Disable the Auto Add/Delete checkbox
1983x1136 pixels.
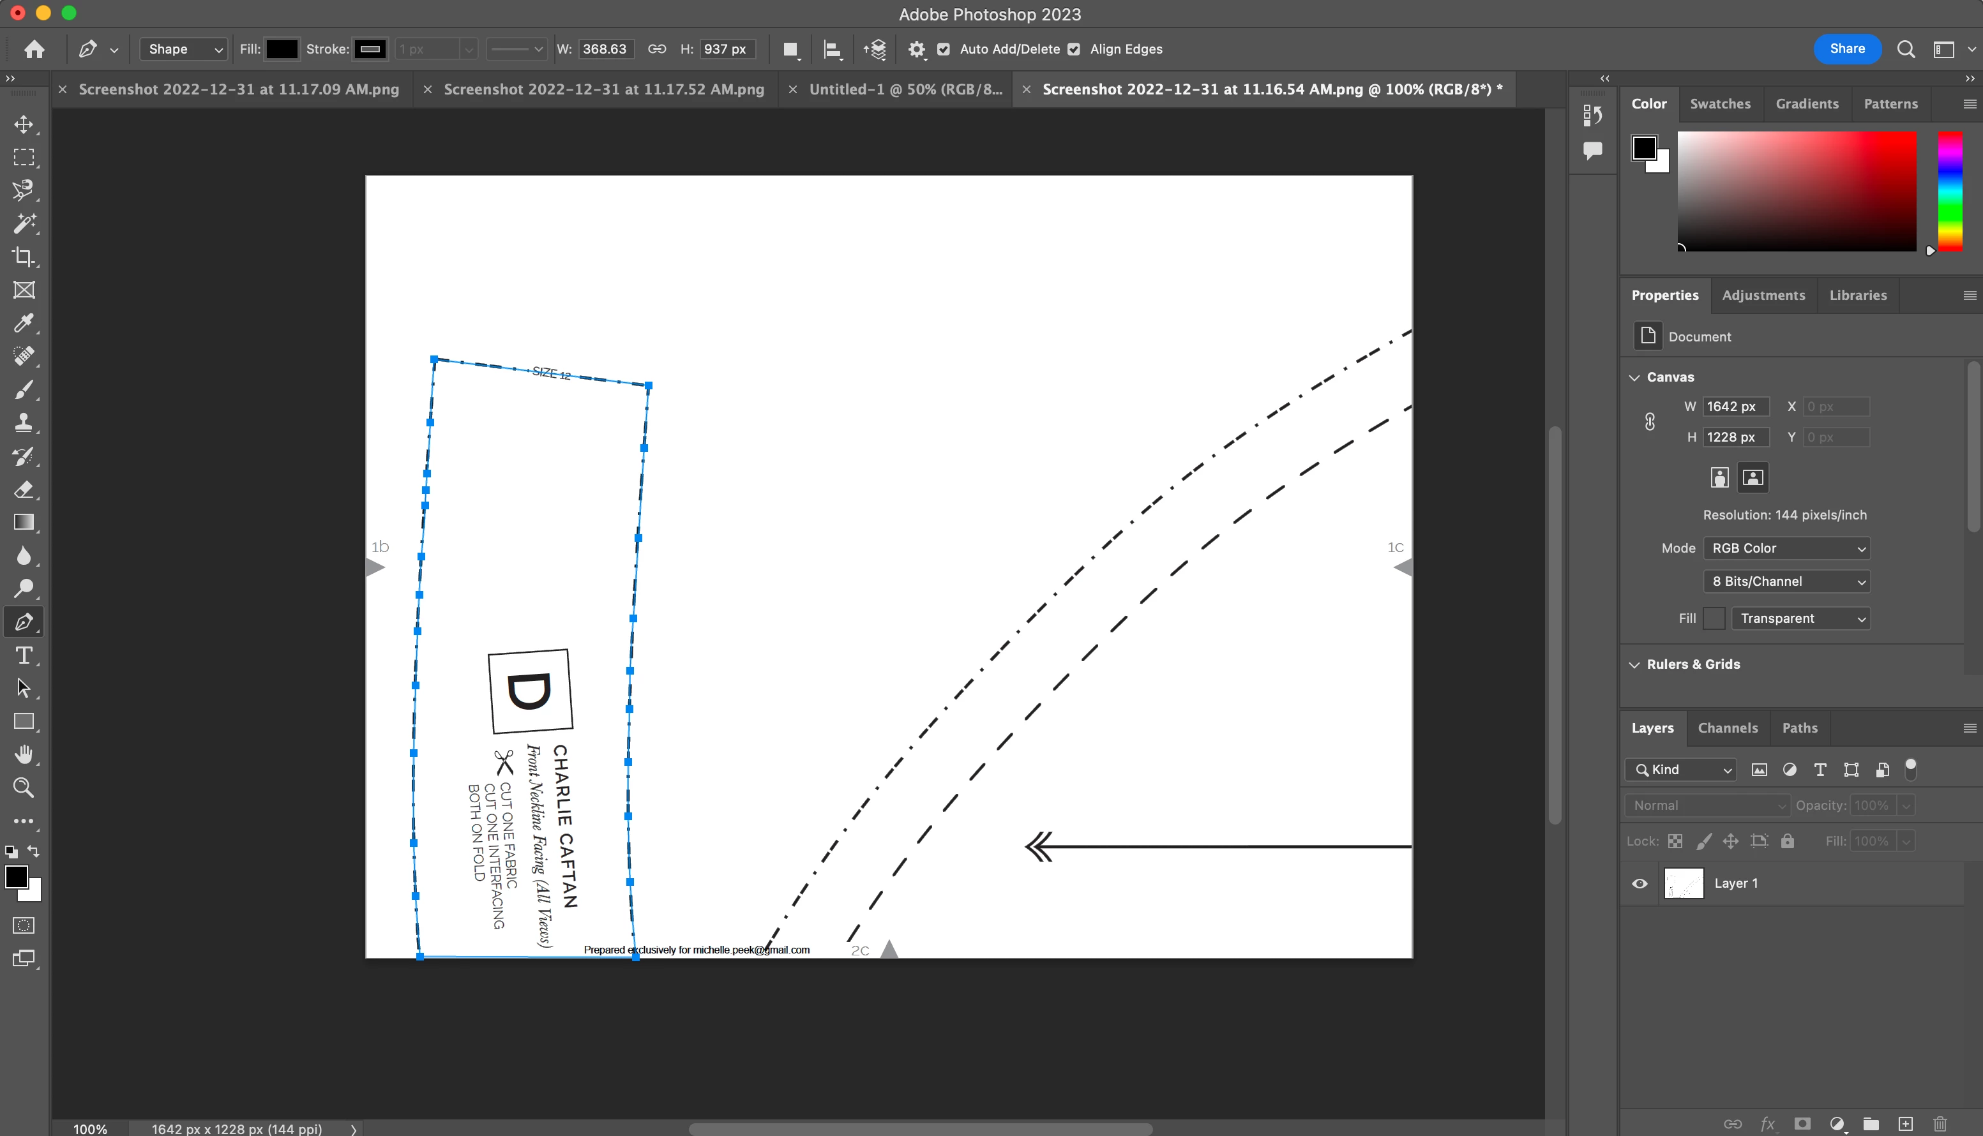click(944, 49)
